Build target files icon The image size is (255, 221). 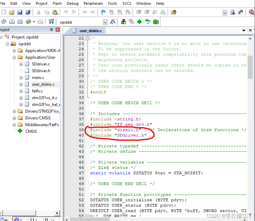[x=12, y=22]
